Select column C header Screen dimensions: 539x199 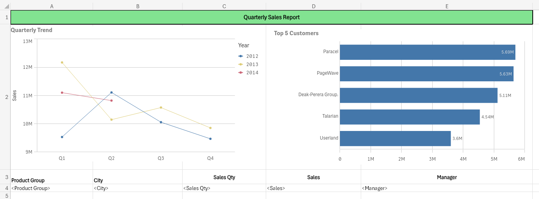coord(224,6)
